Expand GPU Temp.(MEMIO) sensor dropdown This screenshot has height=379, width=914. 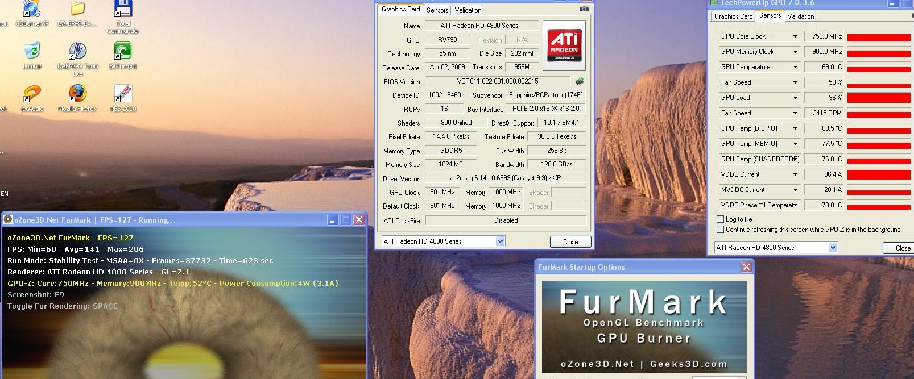click(x=796, y=144)
